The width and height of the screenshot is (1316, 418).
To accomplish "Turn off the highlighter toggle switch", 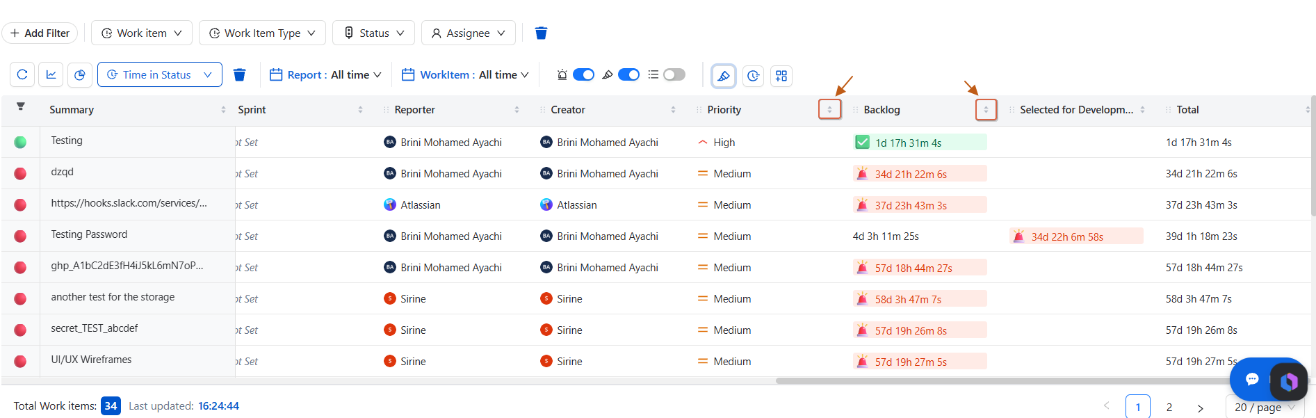I will [x=628, y=74].
